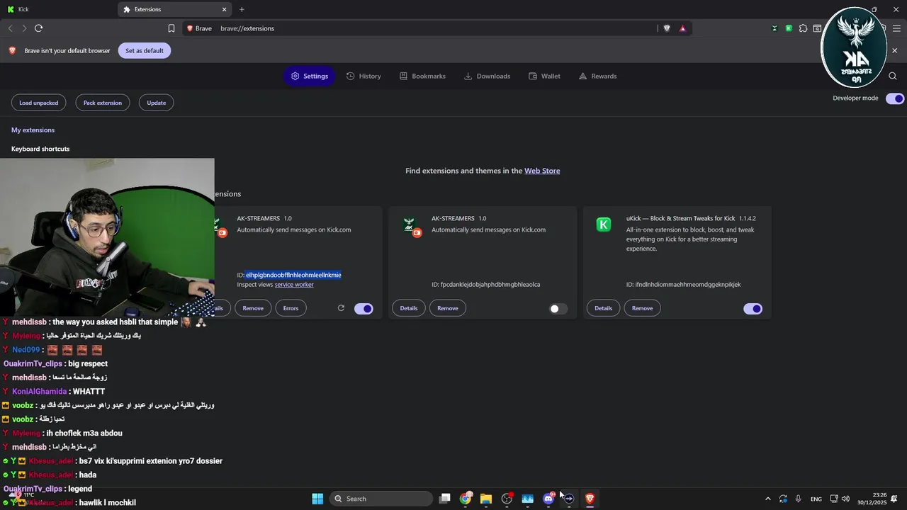Click the first AK-STREAMERS extension title text

click(259, 218)
